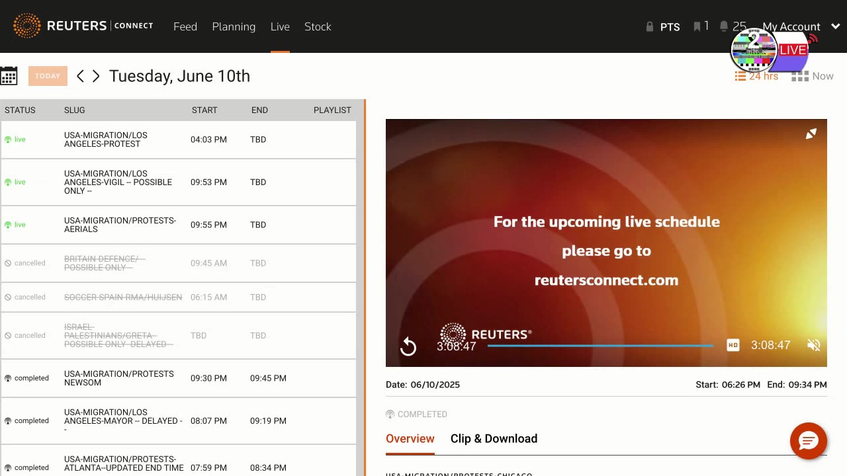Sort by the STATUS column header
Image resolution: width=847 pixels, height=476 pixels.
pos(20,110)
